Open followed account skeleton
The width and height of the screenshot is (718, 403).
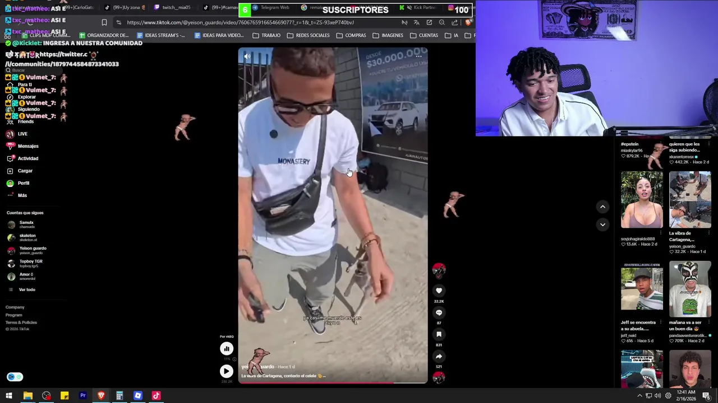22,237
